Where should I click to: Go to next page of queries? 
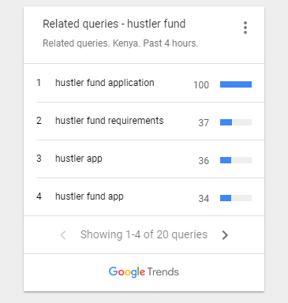click(225, 235)
